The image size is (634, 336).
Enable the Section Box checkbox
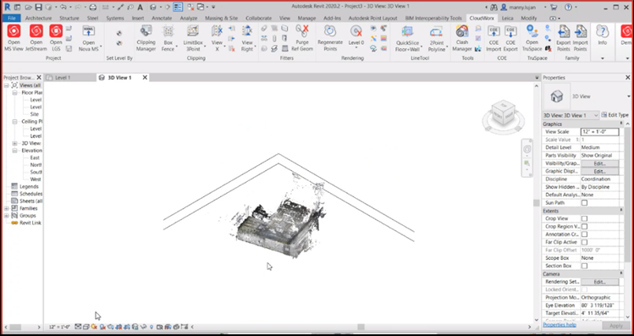[x=584, y=266]
